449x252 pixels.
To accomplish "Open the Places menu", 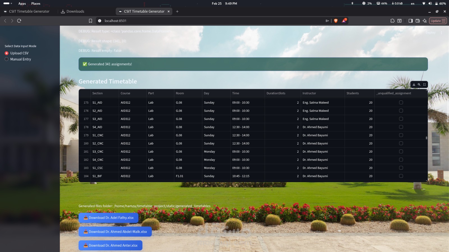I will 35,3.
